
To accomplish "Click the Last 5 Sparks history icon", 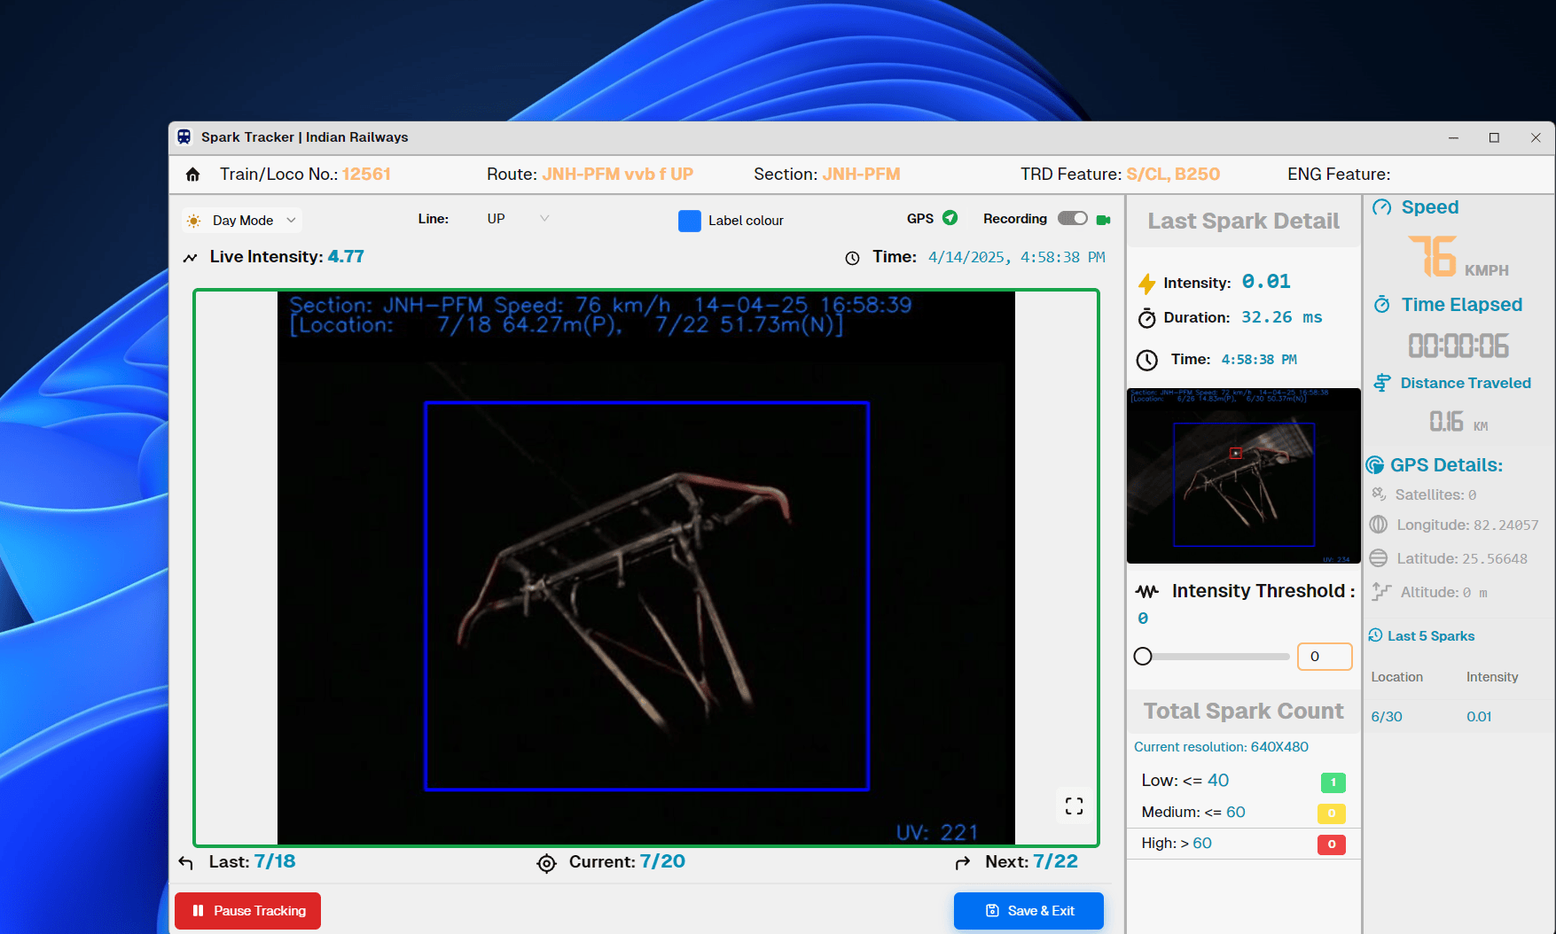I will (x=1375, y=635).
